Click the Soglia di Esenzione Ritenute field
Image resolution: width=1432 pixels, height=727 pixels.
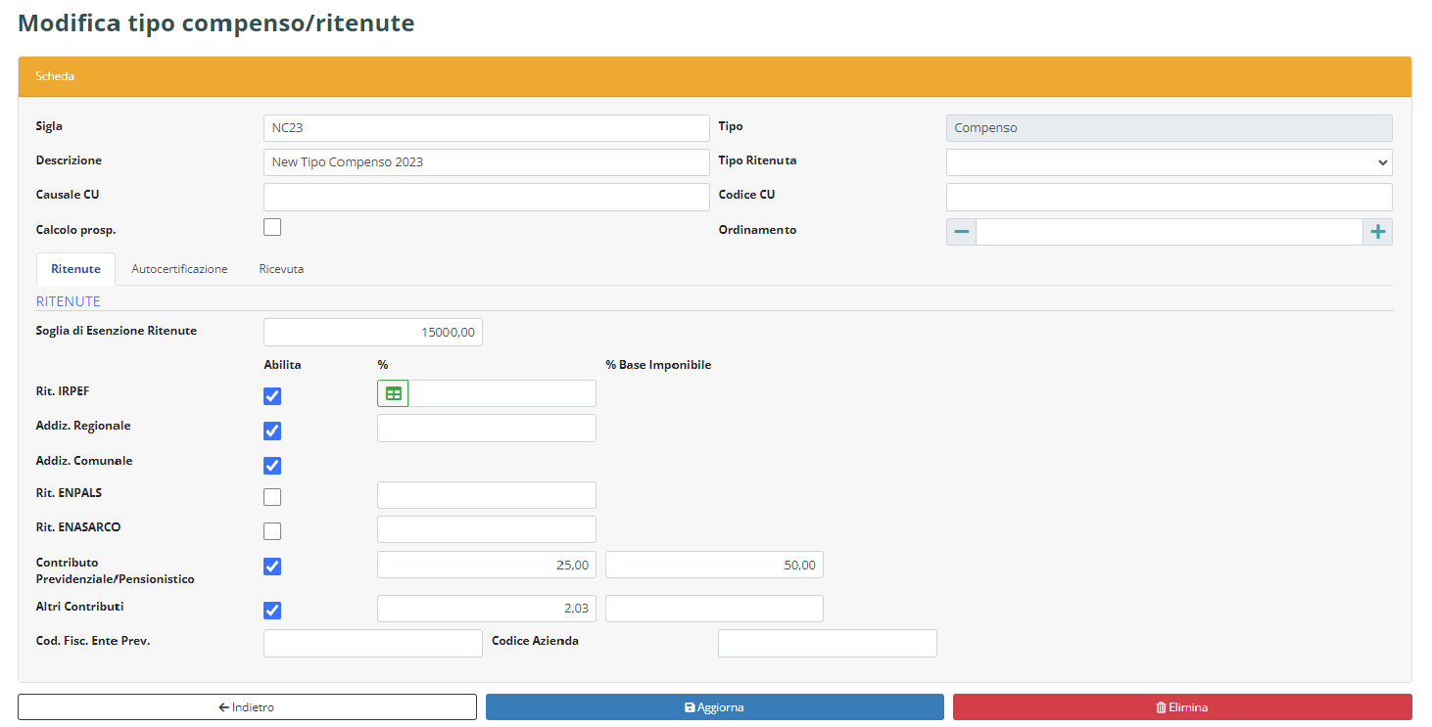(372, 333)
